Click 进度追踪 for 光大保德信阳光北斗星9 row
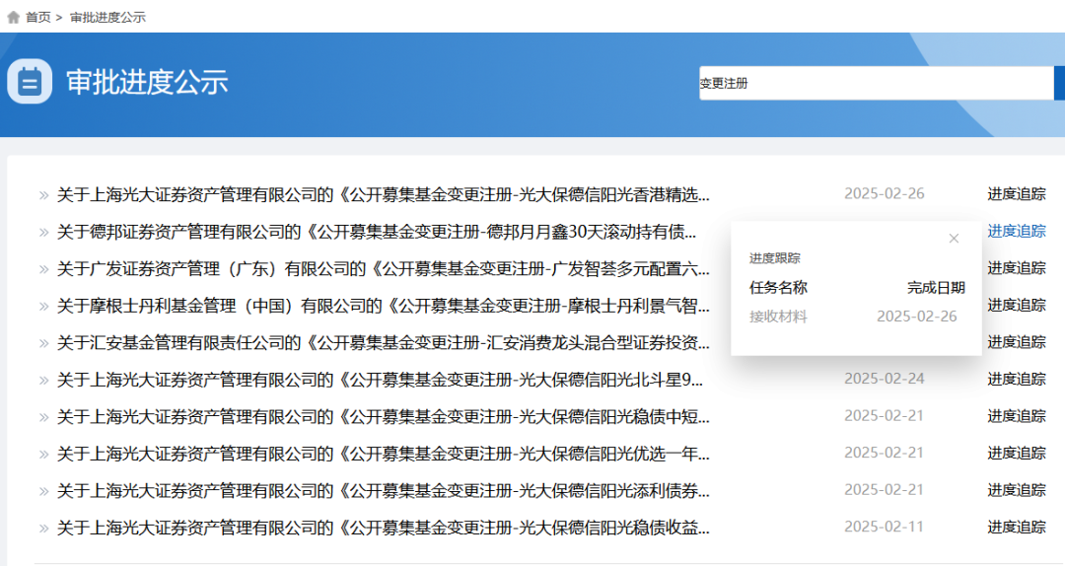 click(x=1016, y=380)
